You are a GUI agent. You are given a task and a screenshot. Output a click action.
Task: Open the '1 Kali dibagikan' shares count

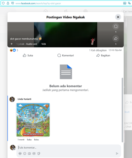click(x=98, y=50)
